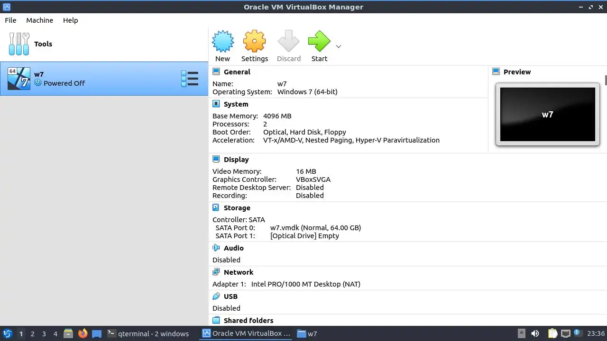Click the 23:36 clock
This screenshot has width=607, height=341.
[x=596, y=333]
